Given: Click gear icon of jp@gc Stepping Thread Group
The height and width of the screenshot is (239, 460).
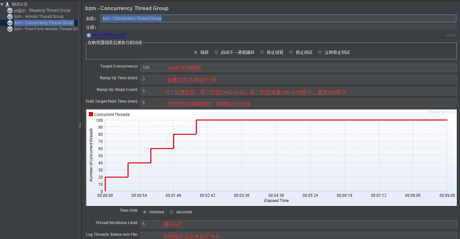Looking at the screenshot, I should pos(10,10).
